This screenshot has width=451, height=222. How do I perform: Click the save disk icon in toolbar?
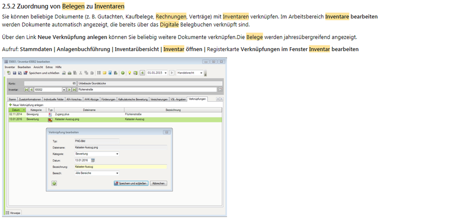point(14,72)
